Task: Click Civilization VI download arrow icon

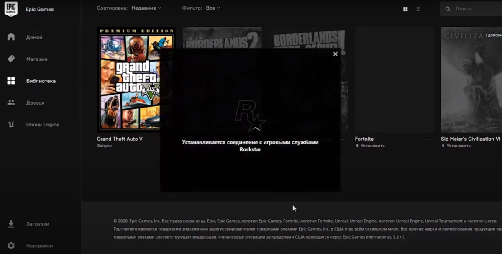Action: (x=443, y=146)
